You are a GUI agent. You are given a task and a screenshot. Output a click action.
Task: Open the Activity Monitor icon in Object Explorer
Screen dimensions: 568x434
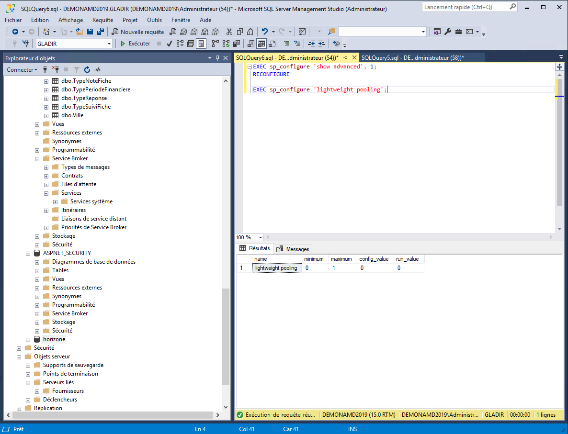98,69
